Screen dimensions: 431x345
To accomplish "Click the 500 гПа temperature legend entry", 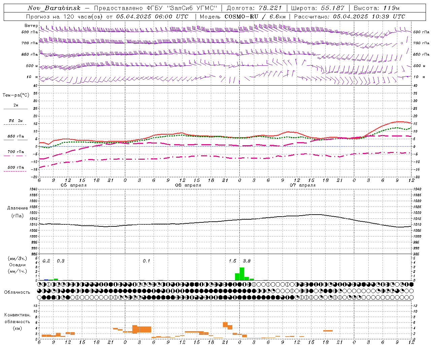I will (16, 167).
